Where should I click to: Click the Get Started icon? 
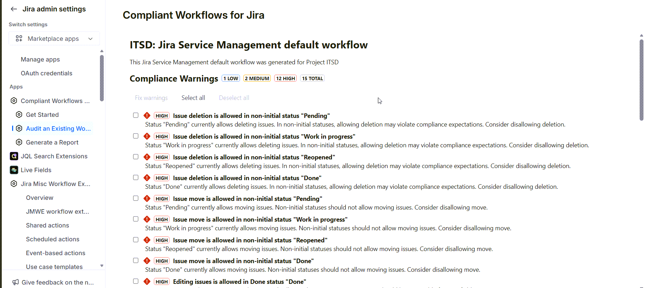(19, 114)
